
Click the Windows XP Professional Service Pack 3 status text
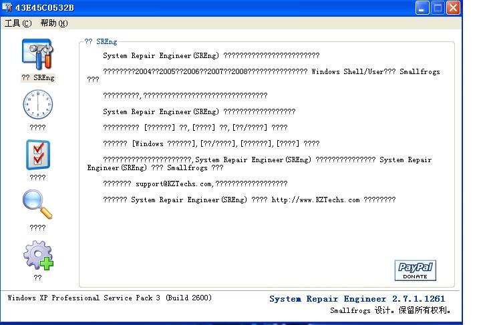(110, 298)
